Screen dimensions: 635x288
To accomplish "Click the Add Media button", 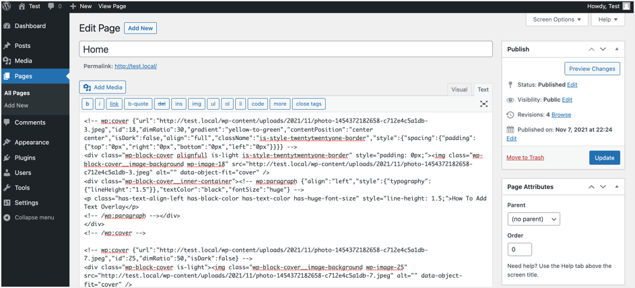I will pyautogui.click(x=102, y=87).
